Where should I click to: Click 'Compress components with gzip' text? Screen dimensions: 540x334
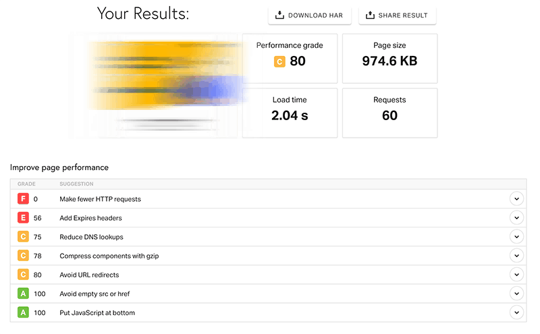[109, 256]
